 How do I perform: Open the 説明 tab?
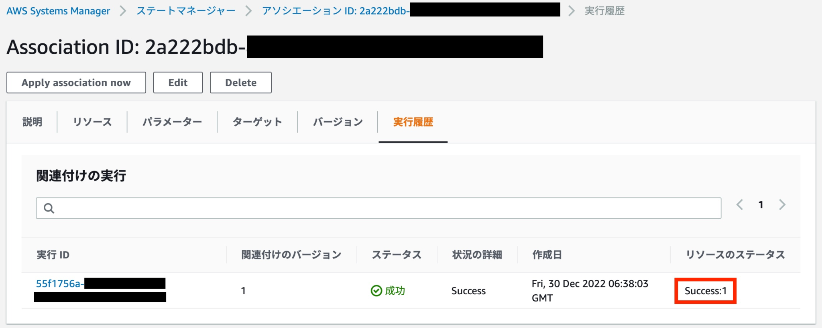click(x=33, y=122)
